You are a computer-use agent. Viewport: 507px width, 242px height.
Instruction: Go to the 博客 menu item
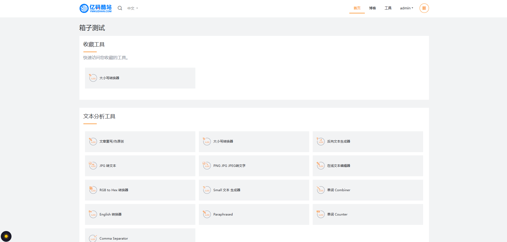coord(372,8)
